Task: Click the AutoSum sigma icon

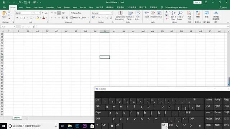Action: point(166,12)
